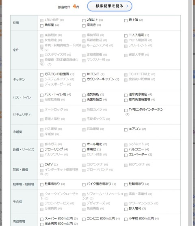Click the disabled 宅配ボックス option
Image resolution: width=195 pixels, height=226 pixels.
[x=96, y=119]
